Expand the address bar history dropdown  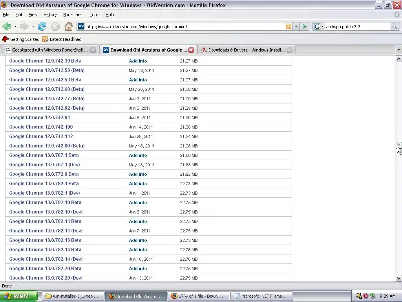pyautogui.click(x=296, y=26)
